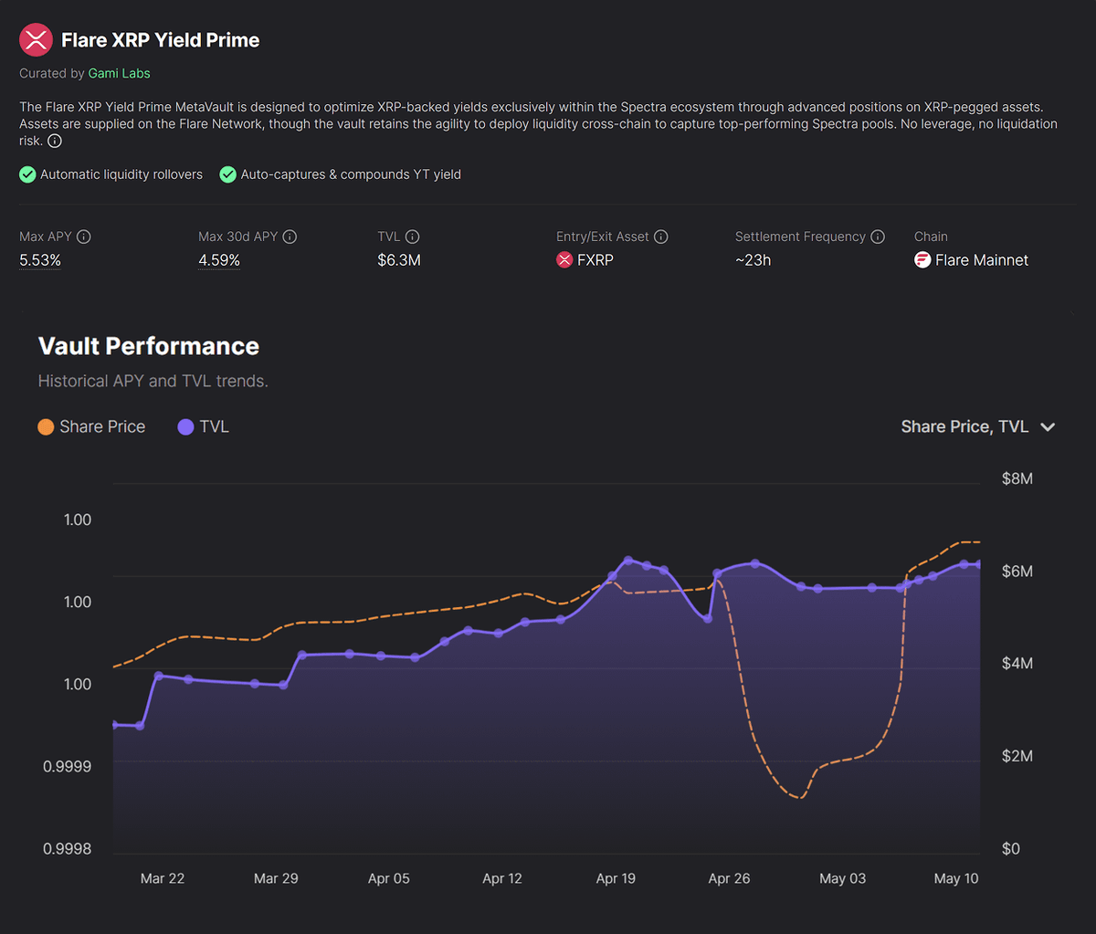Click chevron arrow beside Share Price, TVL

[1048, 427]
